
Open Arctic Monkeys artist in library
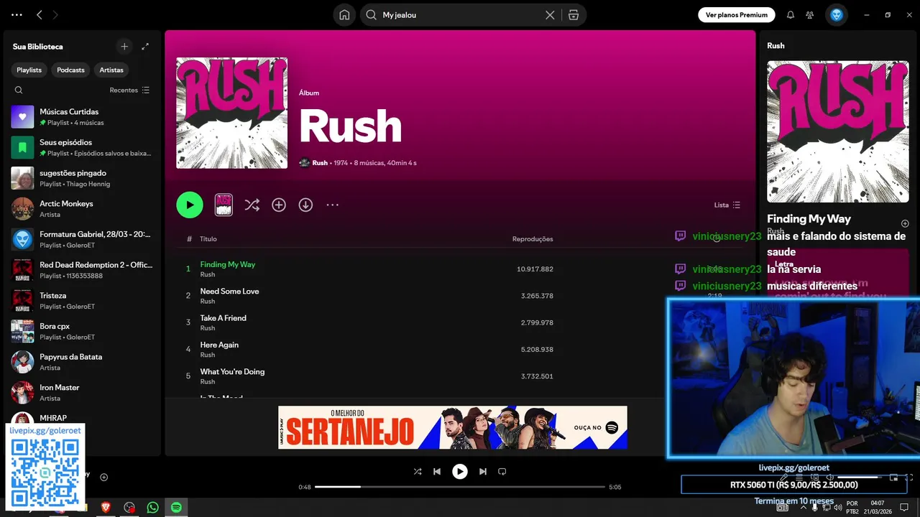point(82,209)
